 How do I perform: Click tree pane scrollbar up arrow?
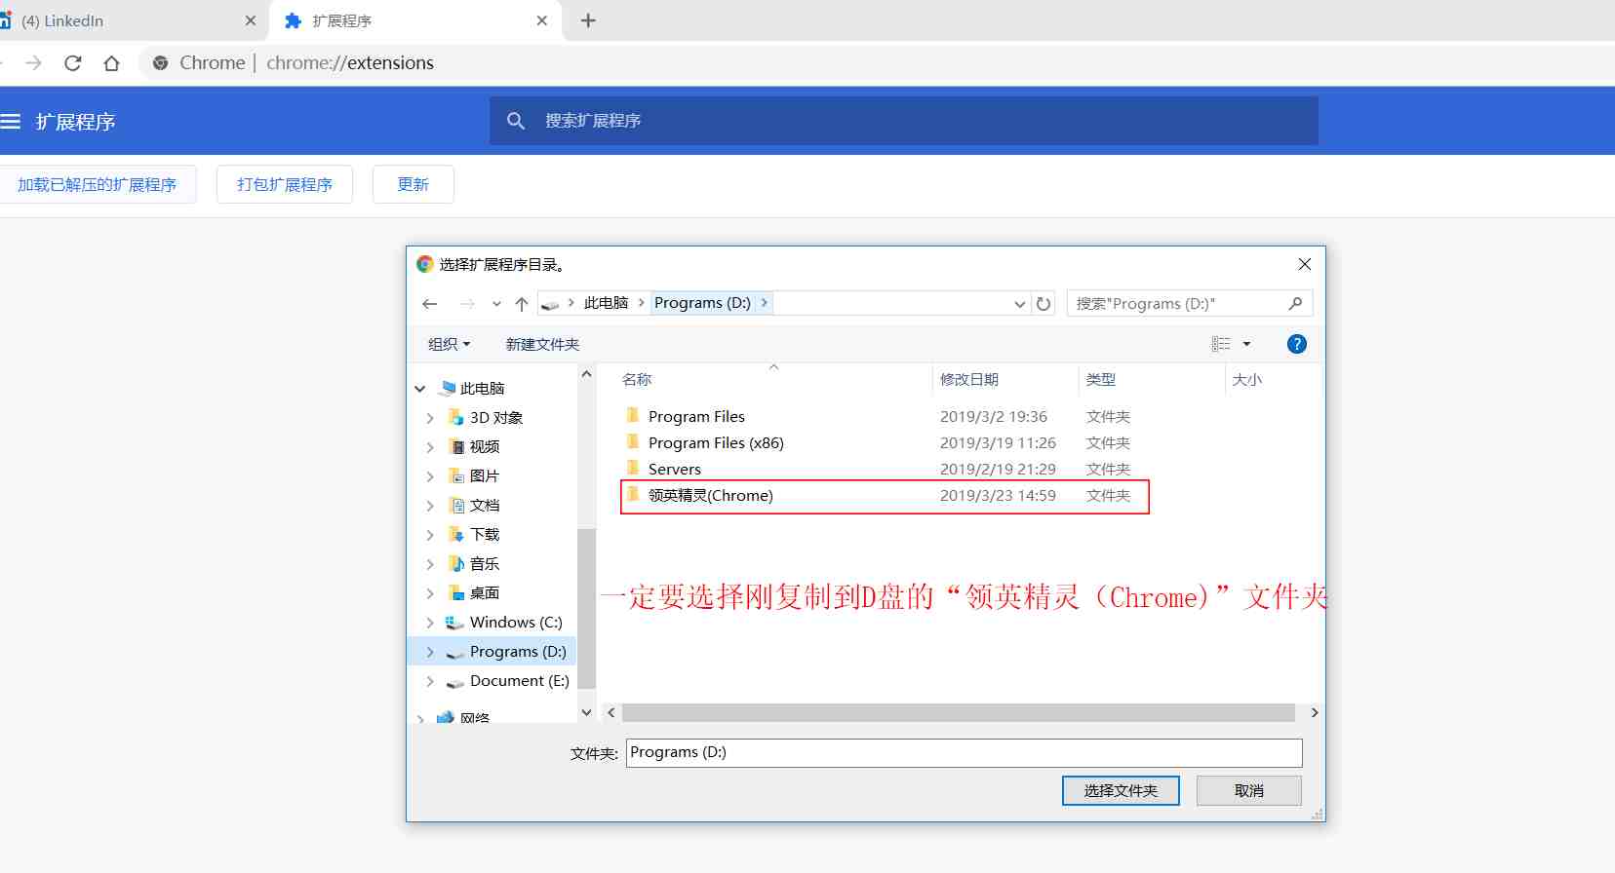[586, 374]
